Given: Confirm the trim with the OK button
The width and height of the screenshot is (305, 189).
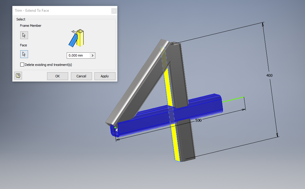Looking at the screenshot, I should tap(58, 76).
